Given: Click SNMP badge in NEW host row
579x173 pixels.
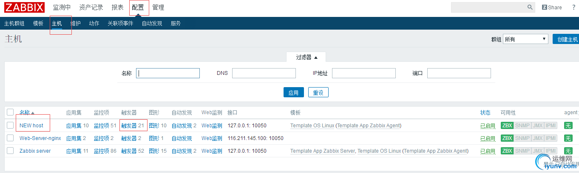Looking at the screenshot, I should click(522, 126).
